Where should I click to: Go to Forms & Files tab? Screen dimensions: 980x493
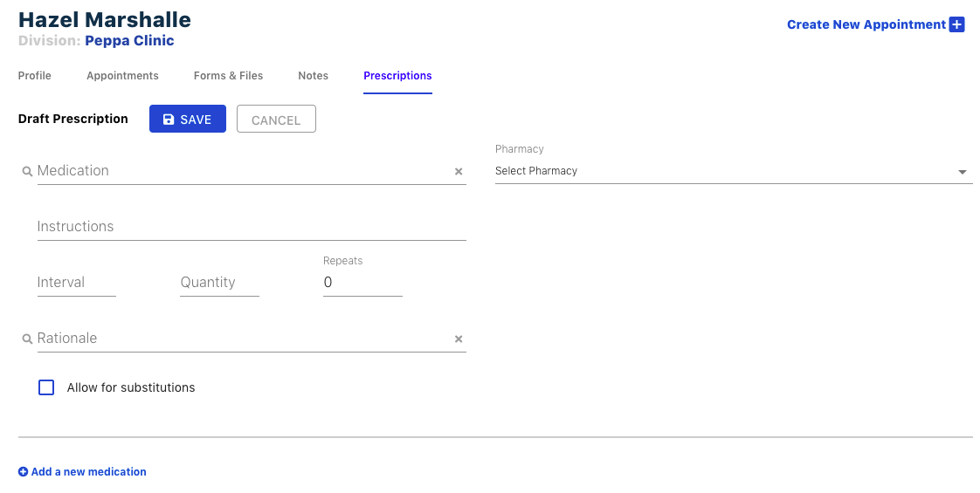(x=228, y=76)
